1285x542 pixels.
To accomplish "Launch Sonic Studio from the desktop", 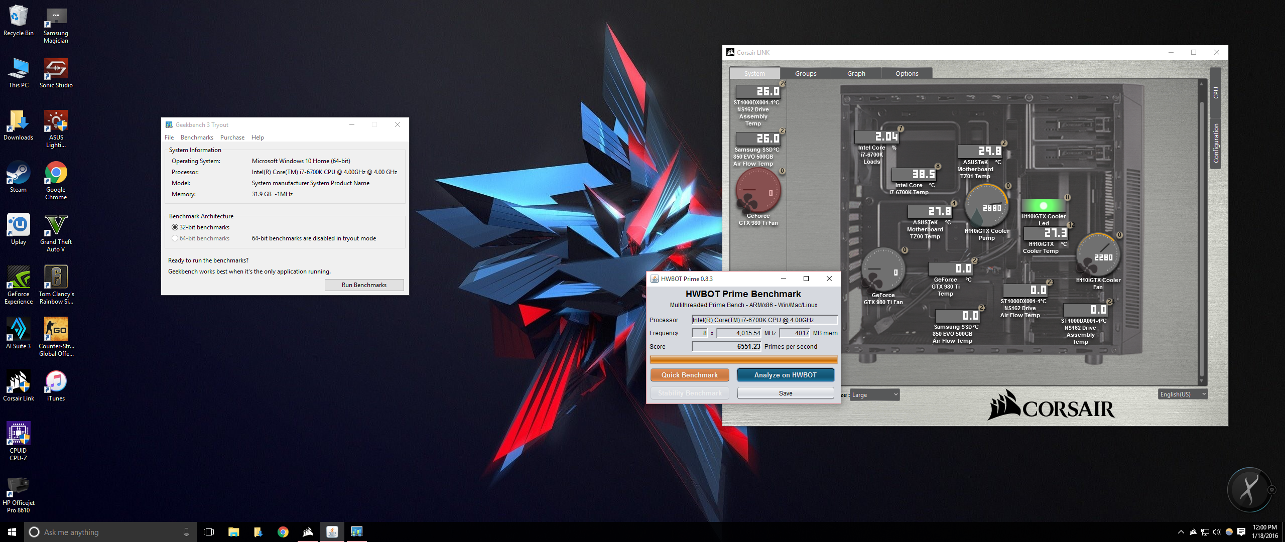I will tap(56, 73).
